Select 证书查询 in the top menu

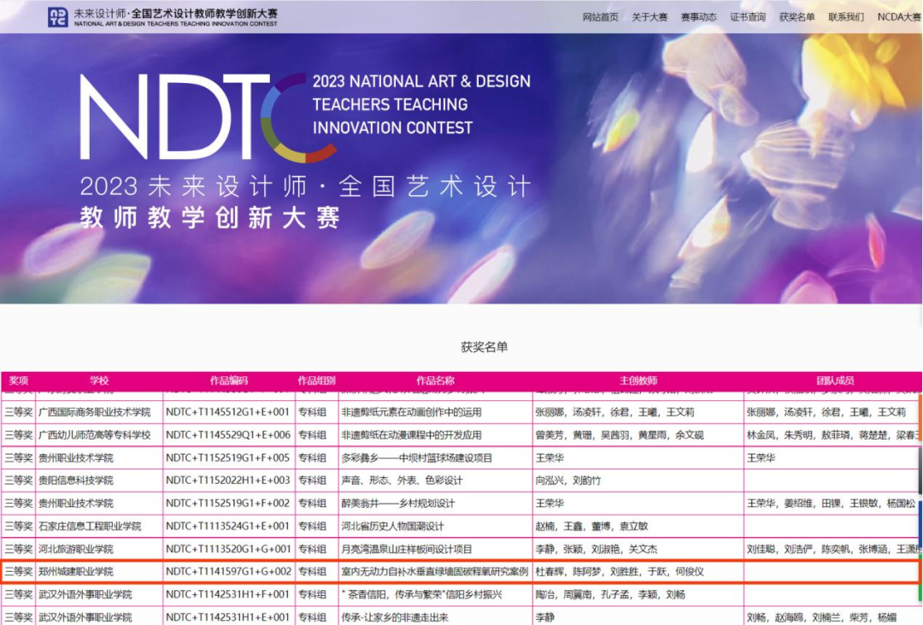coord(748,17)
